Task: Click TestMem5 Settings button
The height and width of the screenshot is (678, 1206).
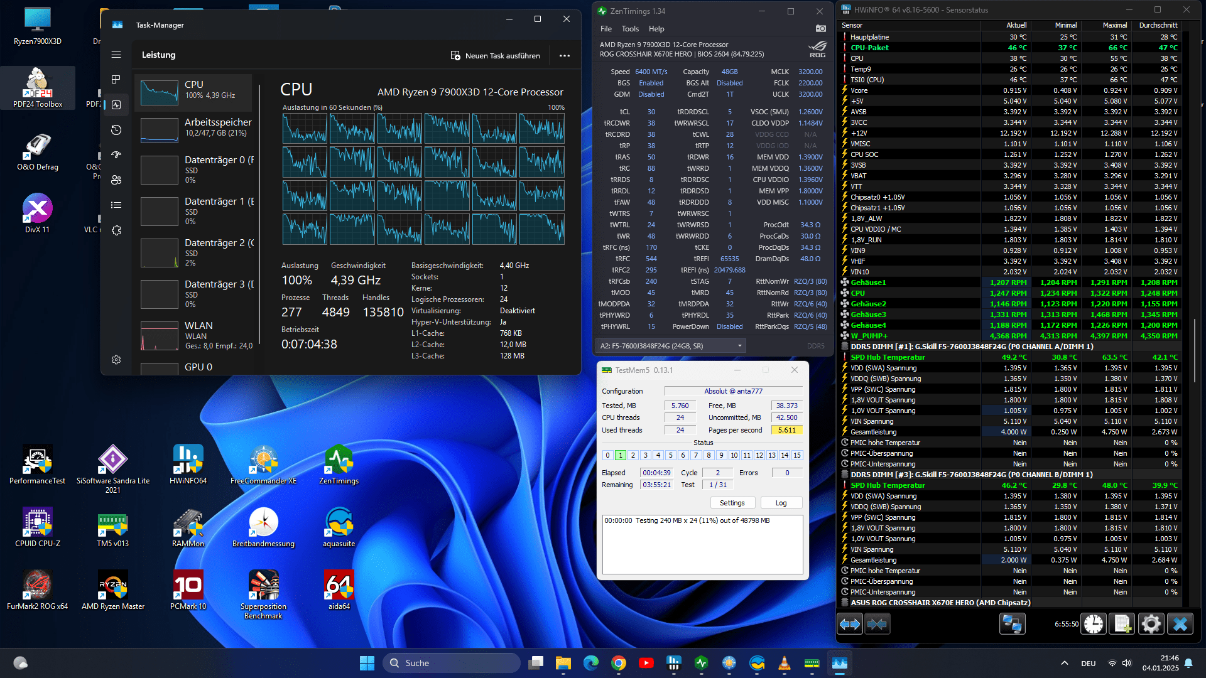Action: pyautogui.click(x=732, y=503)
